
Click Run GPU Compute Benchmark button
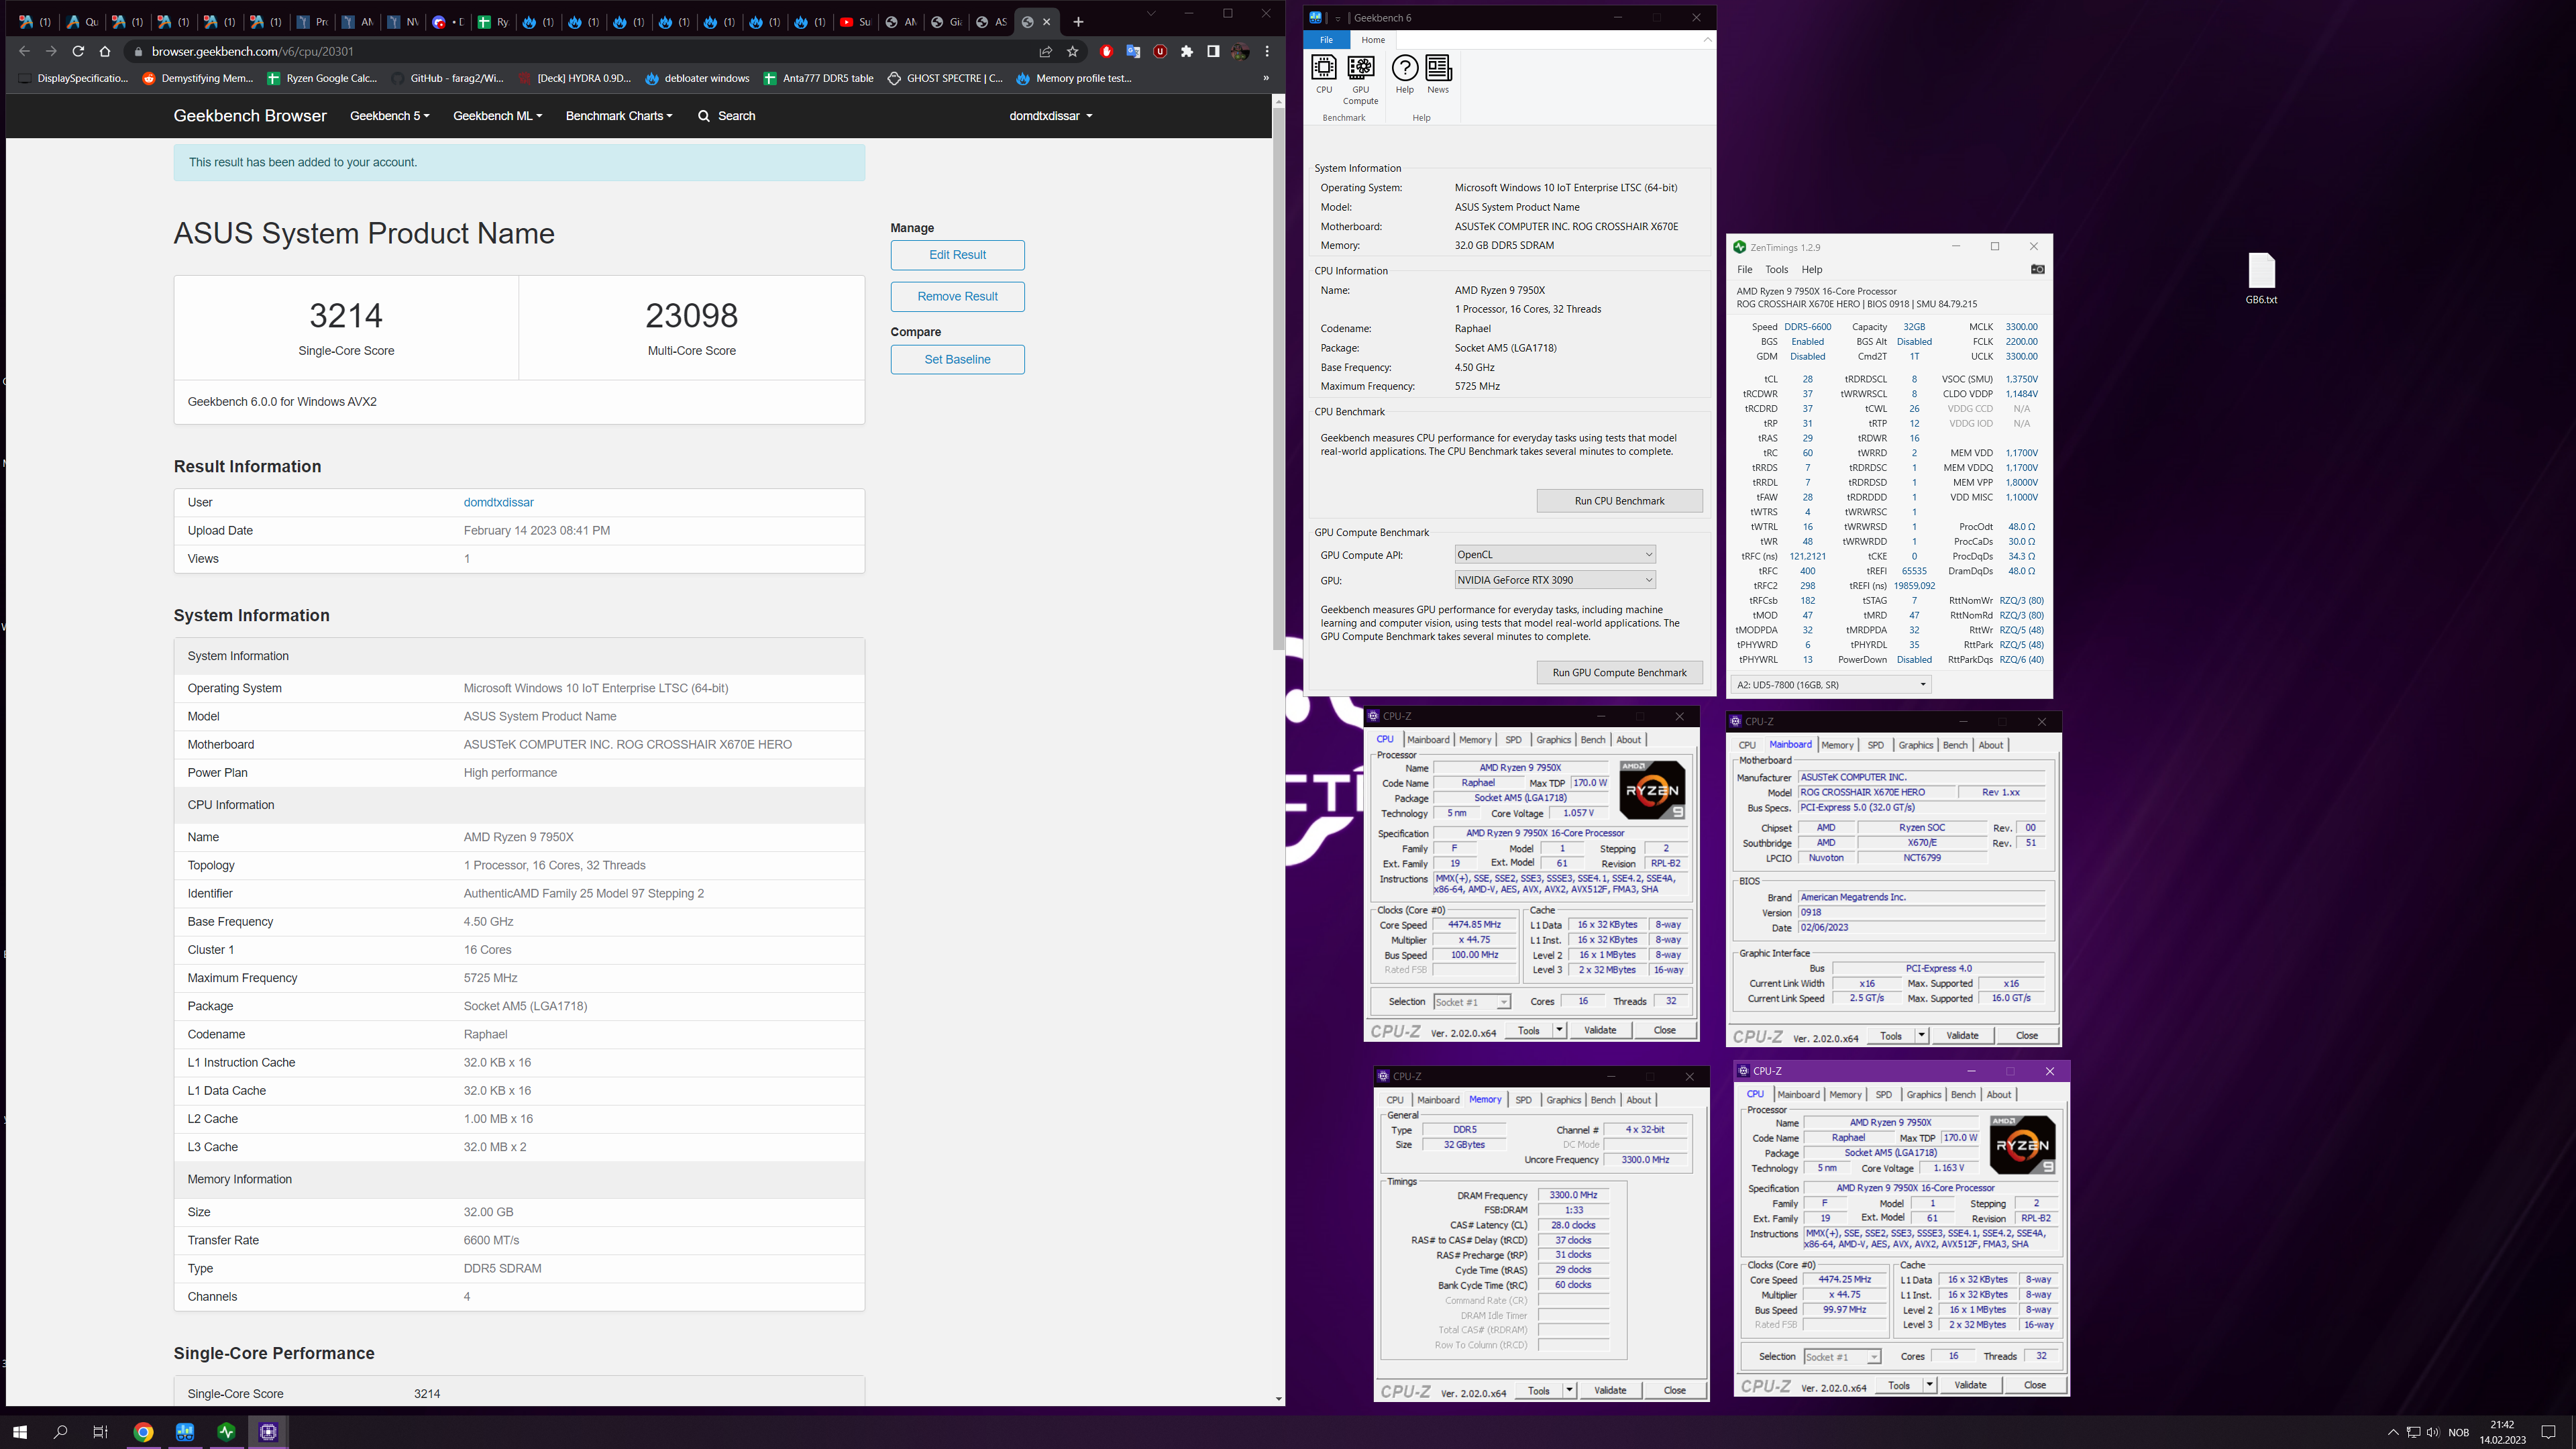(x=1619, y=673)
